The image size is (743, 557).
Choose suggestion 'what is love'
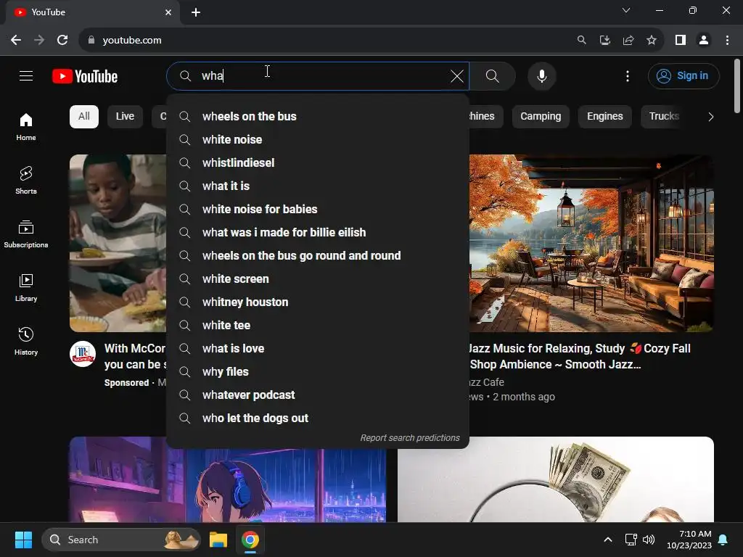[x=318, y=348]
